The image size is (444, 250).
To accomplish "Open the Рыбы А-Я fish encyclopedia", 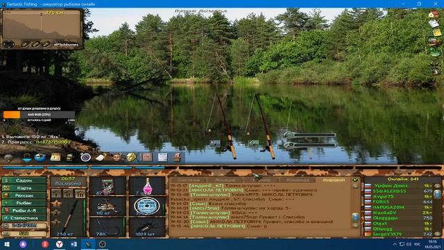I will click(x=24, y=210).
